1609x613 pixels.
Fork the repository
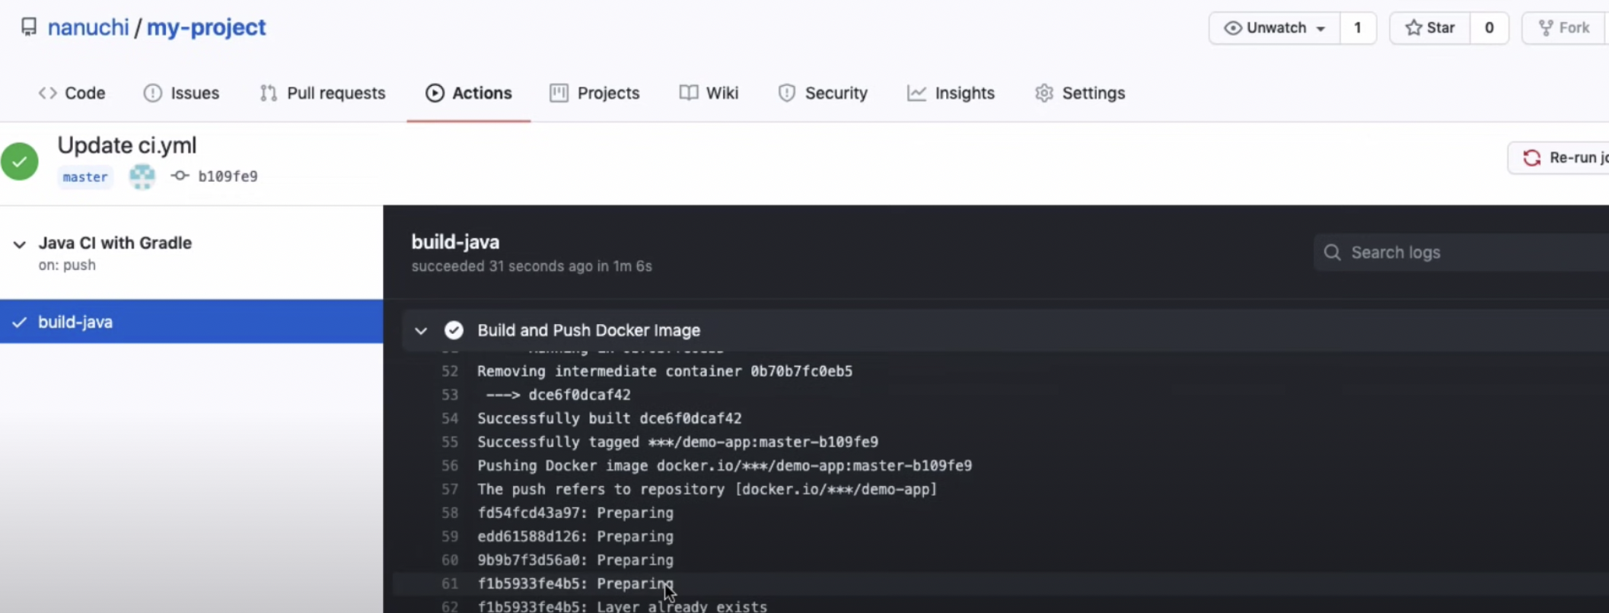coord(1565,28)
